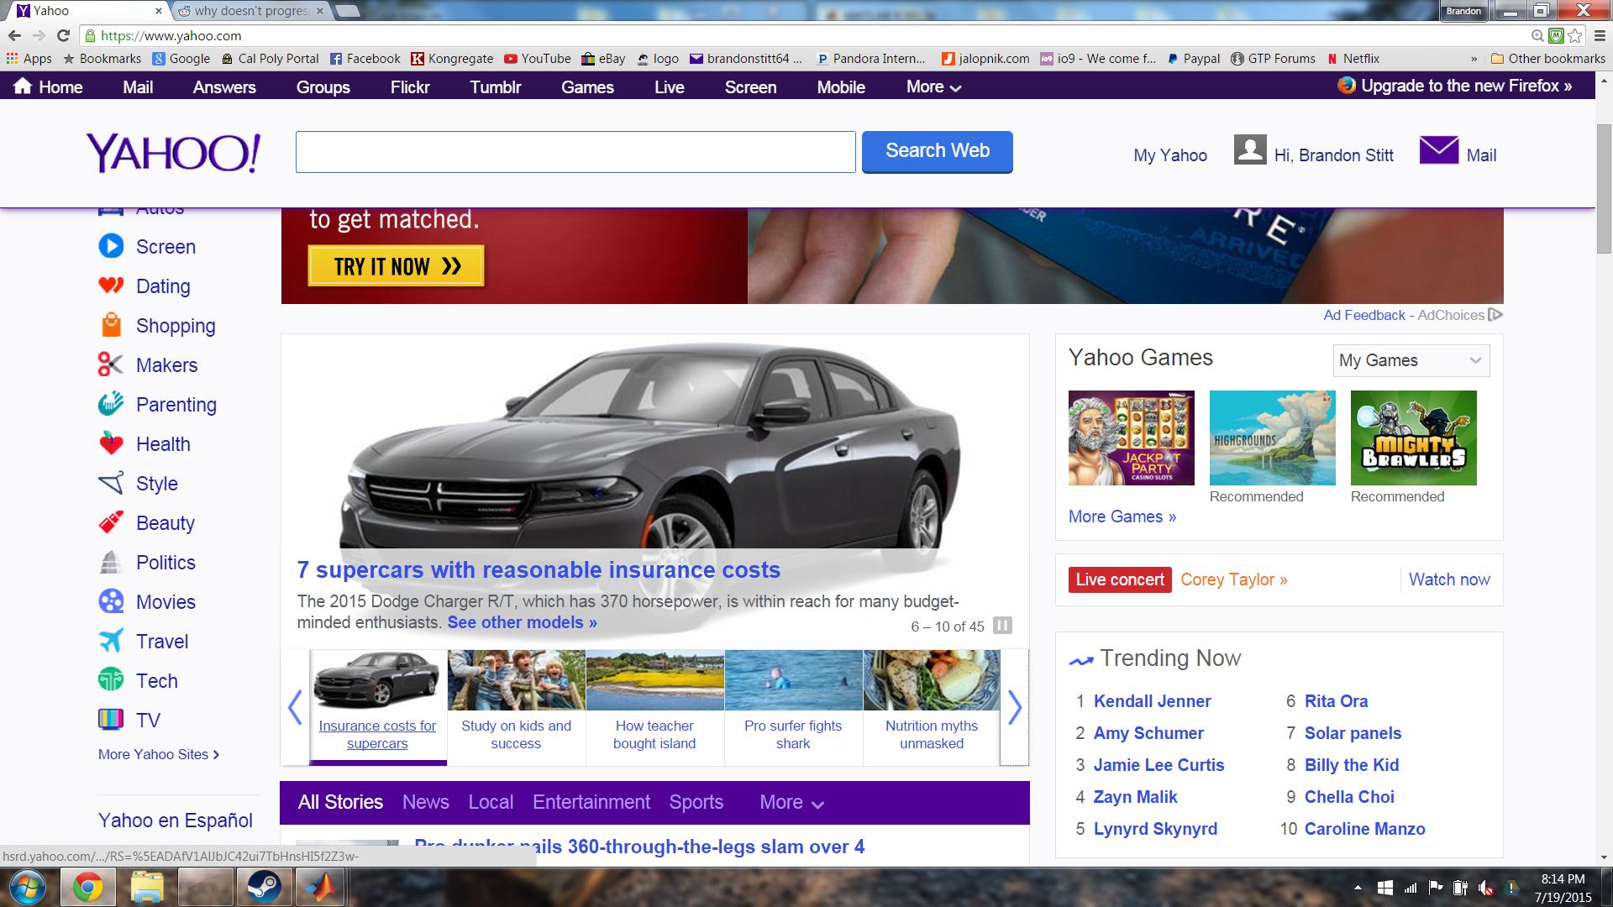
Task: Click the Makers scissors icon
Action: (111, 364)
